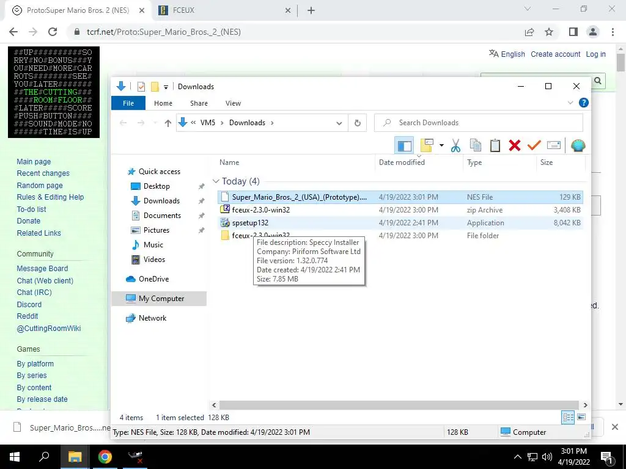The height and width of the screenshot is (469, 626).
Task: Click the Paste clipboard icon
Action: [495, 145]
